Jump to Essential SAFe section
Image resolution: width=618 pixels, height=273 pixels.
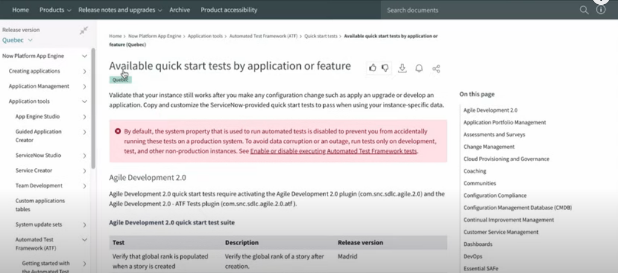(x=481, y=269)
